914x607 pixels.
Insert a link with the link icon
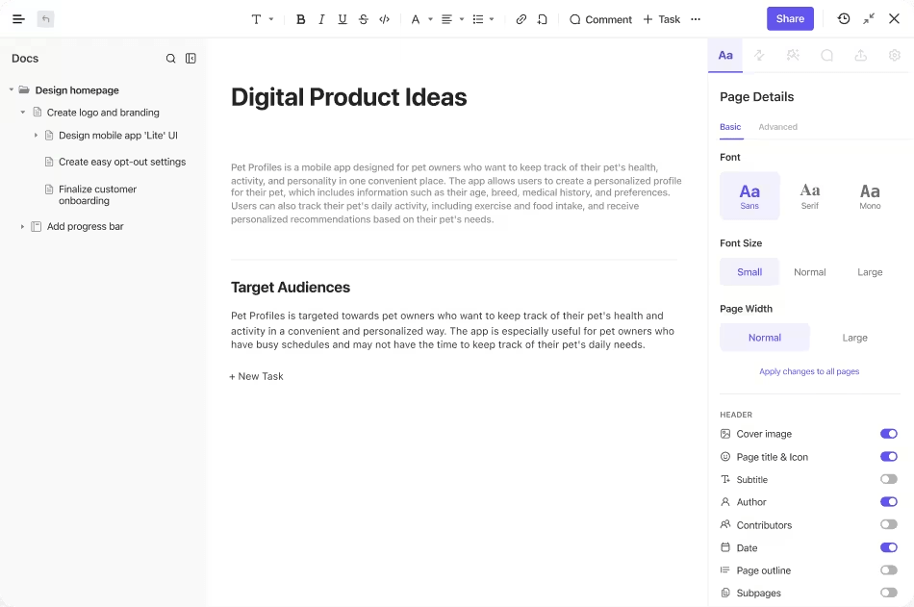pos(521,19)
